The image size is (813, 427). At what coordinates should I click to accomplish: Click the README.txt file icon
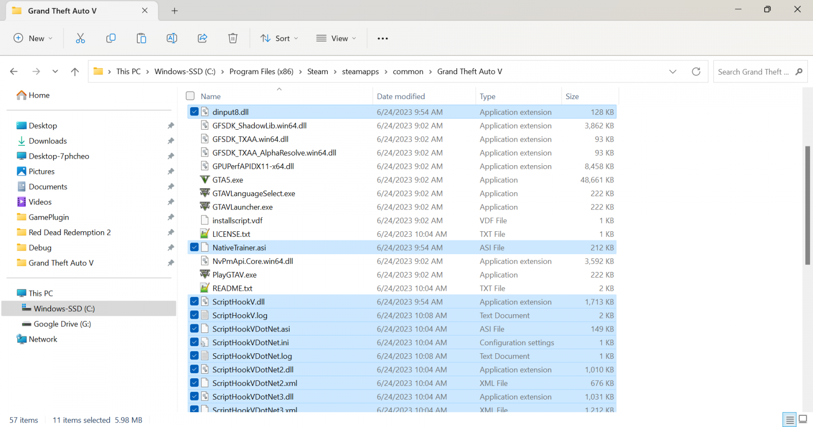(205, 288)
